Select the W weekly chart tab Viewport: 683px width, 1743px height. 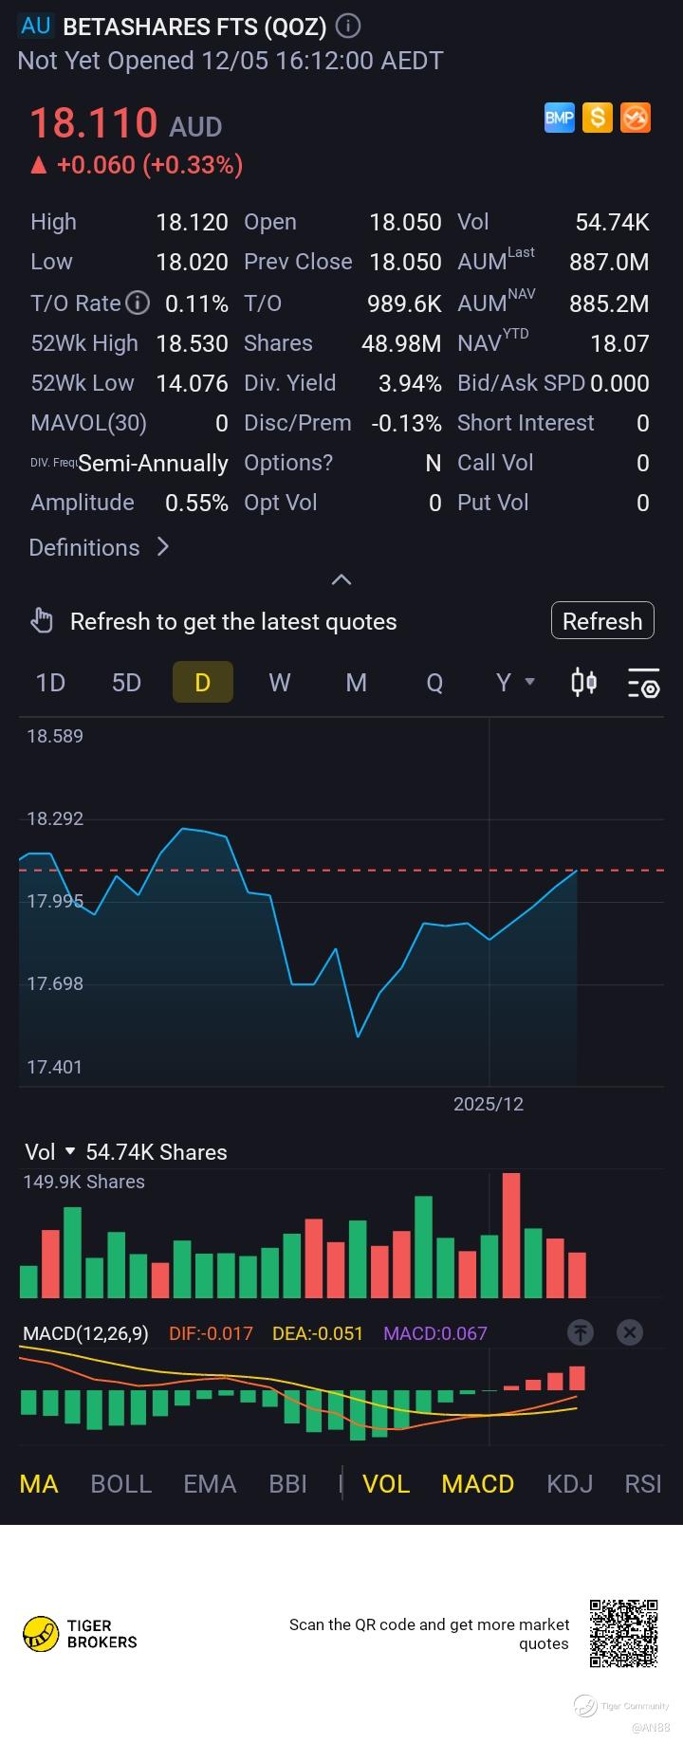click(x=280, y=683)
